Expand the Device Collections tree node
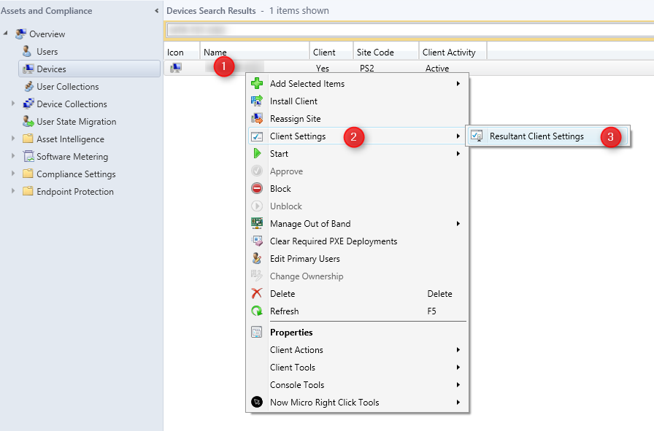 click(x=13, y=104)
